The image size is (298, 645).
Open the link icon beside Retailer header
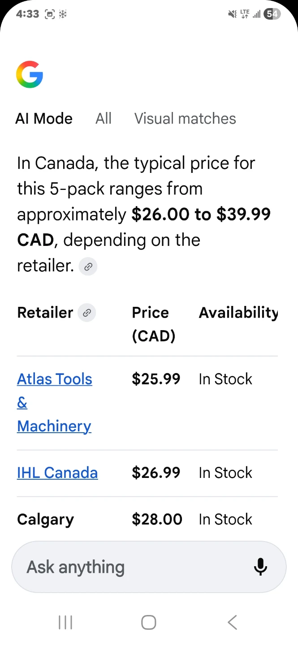click(x=87, y=313)
